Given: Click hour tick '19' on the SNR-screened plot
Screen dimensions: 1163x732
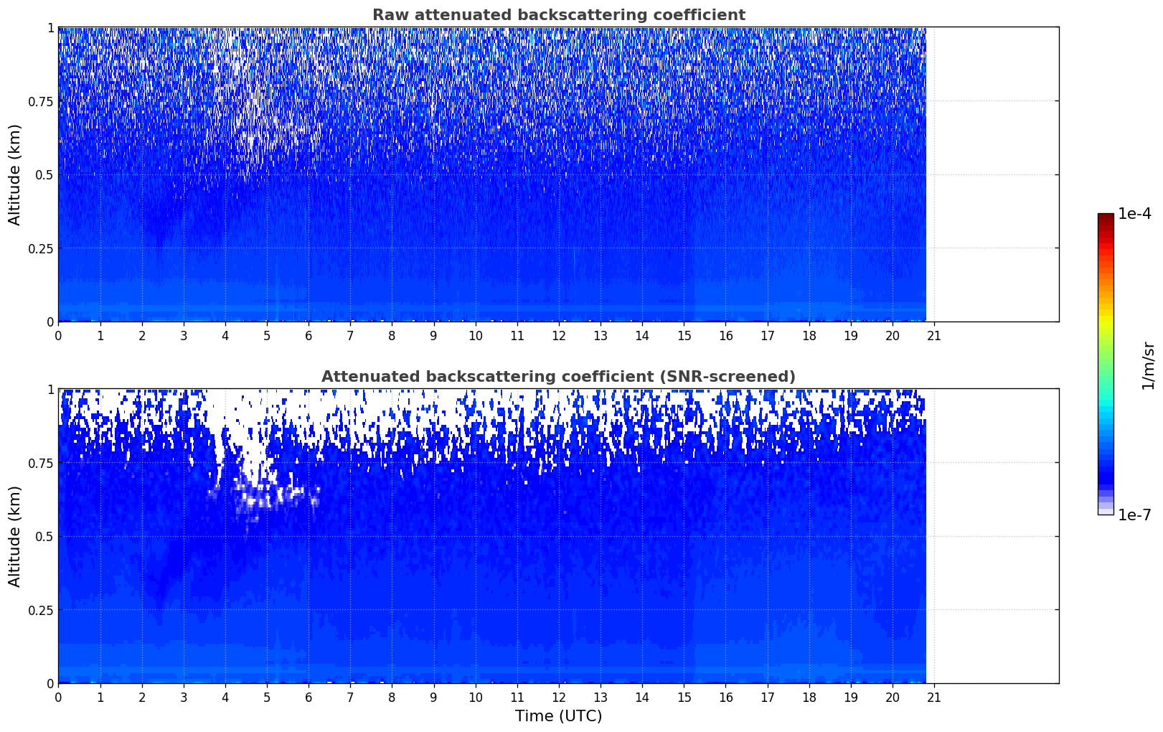Looking at the screenshot, I should point(851,697).
